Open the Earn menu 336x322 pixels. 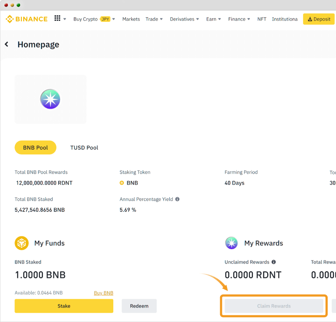211,19
